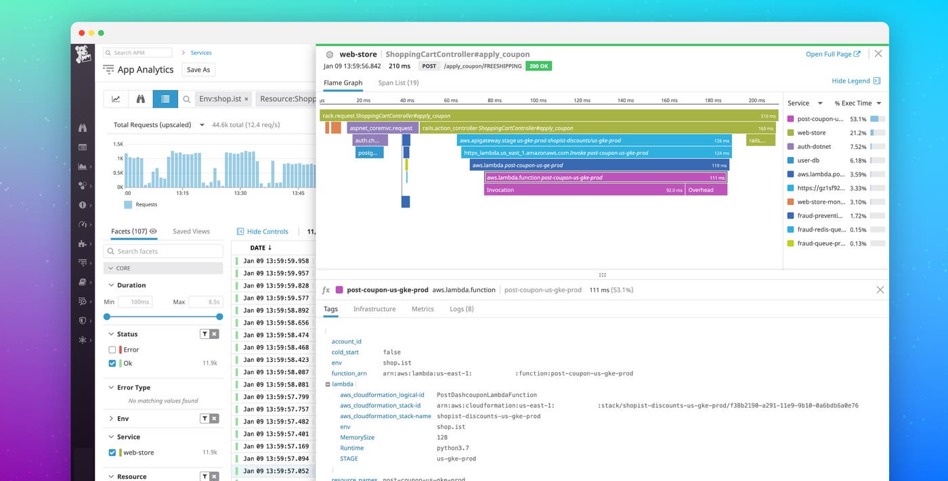Uncheck the Ok status filter checkbox

click(x=112, y=363)
